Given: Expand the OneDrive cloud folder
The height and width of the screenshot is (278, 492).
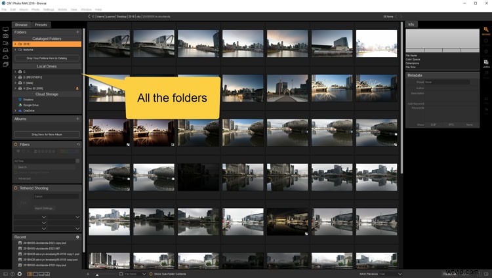Looking at the screenshot, I should click(x=15, y=111).
